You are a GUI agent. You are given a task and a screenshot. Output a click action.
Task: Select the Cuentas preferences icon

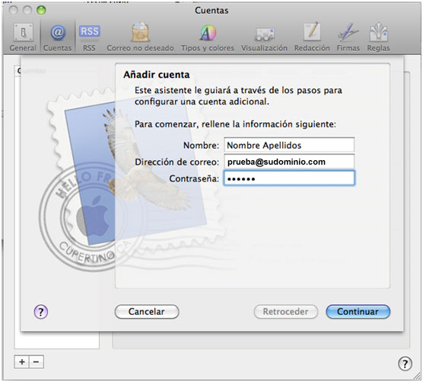(58, 37)
